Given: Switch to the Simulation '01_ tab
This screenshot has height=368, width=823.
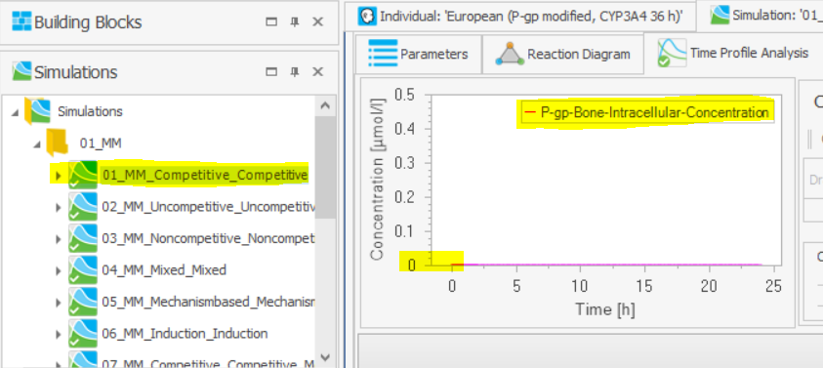Looking at the screenshot, I should click(761, 15).
